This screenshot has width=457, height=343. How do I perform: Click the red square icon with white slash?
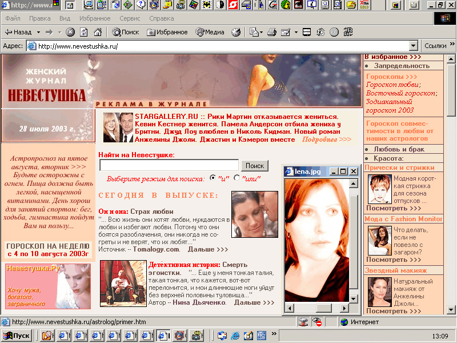point(233,5)
